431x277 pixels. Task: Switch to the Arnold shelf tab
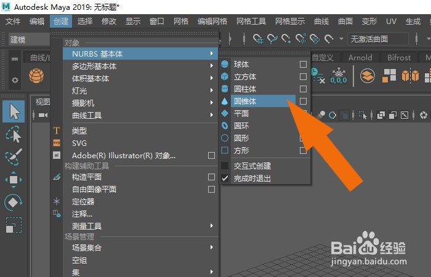(360, 57)
